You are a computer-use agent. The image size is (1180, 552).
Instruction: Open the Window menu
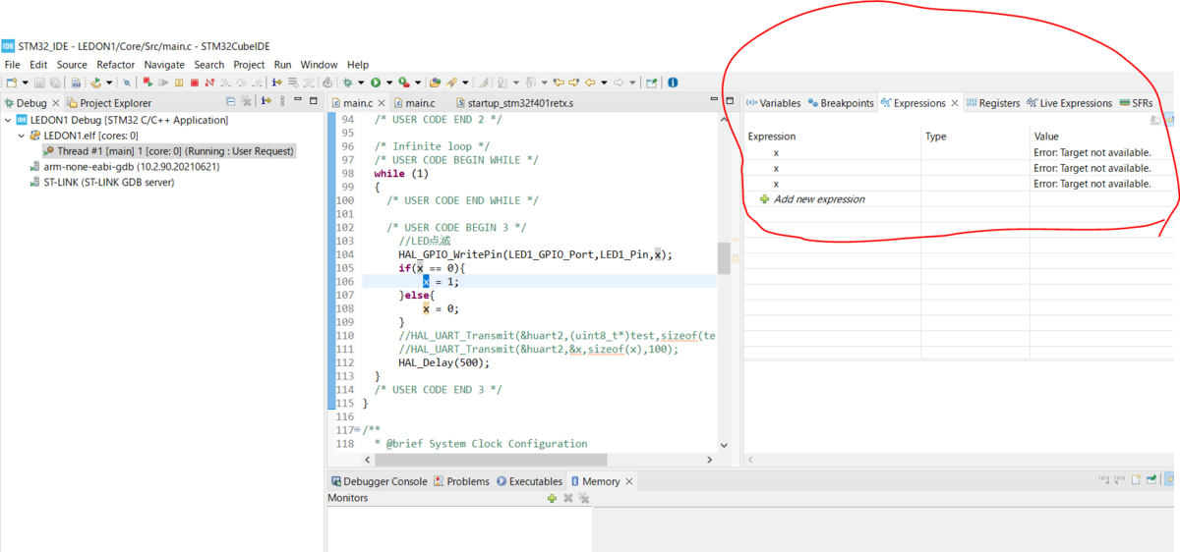(x=319, y=65)
